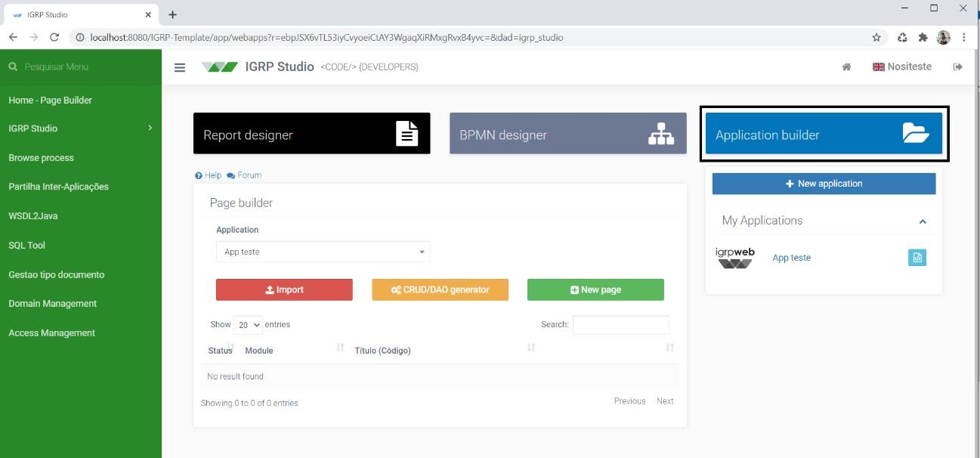
Task: Log out using the exit icon
Action: (x=957, y=67)
